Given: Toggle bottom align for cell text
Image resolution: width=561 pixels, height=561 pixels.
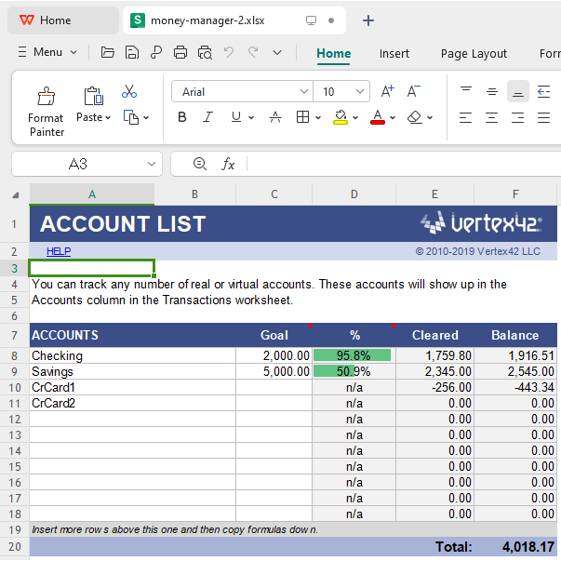Looking at the screenshot, I should (518, 91).
